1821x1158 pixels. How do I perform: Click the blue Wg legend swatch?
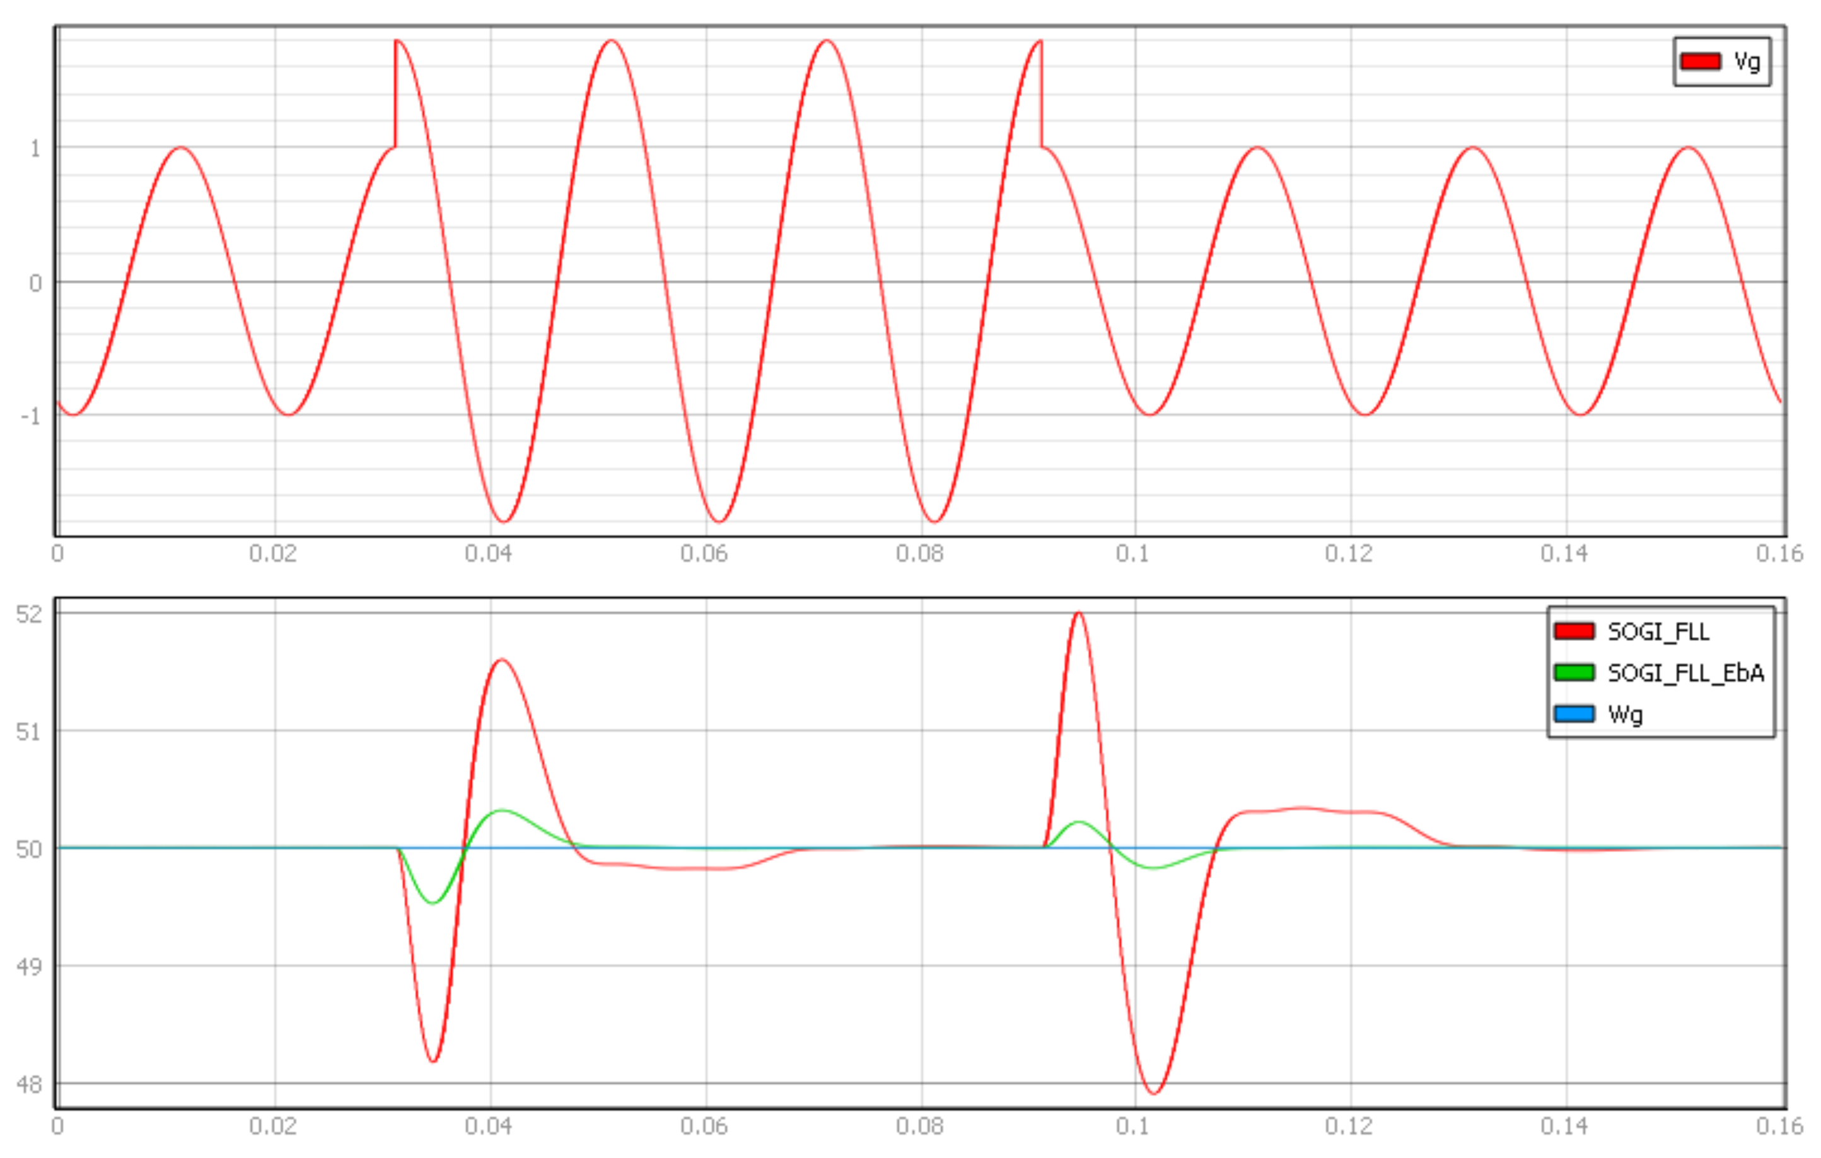point(1574,713)
